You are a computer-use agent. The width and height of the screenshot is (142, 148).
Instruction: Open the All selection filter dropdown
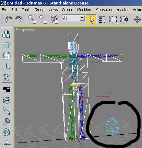(73, 18)
